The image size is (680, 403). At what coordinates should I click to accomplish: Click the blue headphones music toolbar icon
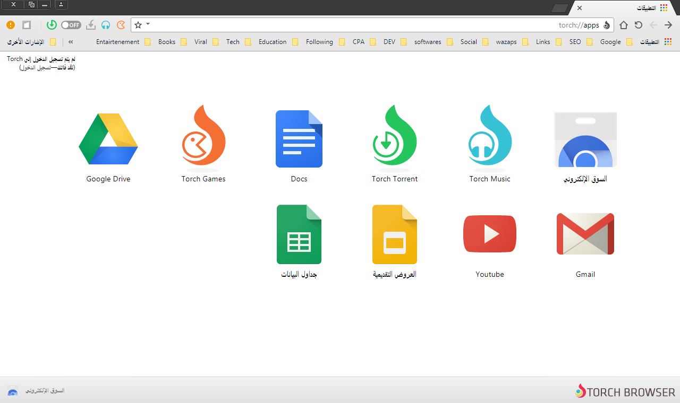pyautogui.click(x=106, y=25)
